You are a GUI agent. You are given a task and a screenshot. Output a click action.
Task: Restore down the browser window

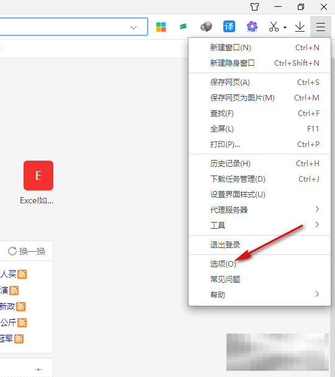(301, 7)
